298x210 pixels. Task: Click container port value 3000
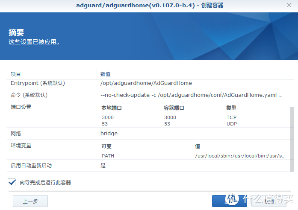[170, 117]
